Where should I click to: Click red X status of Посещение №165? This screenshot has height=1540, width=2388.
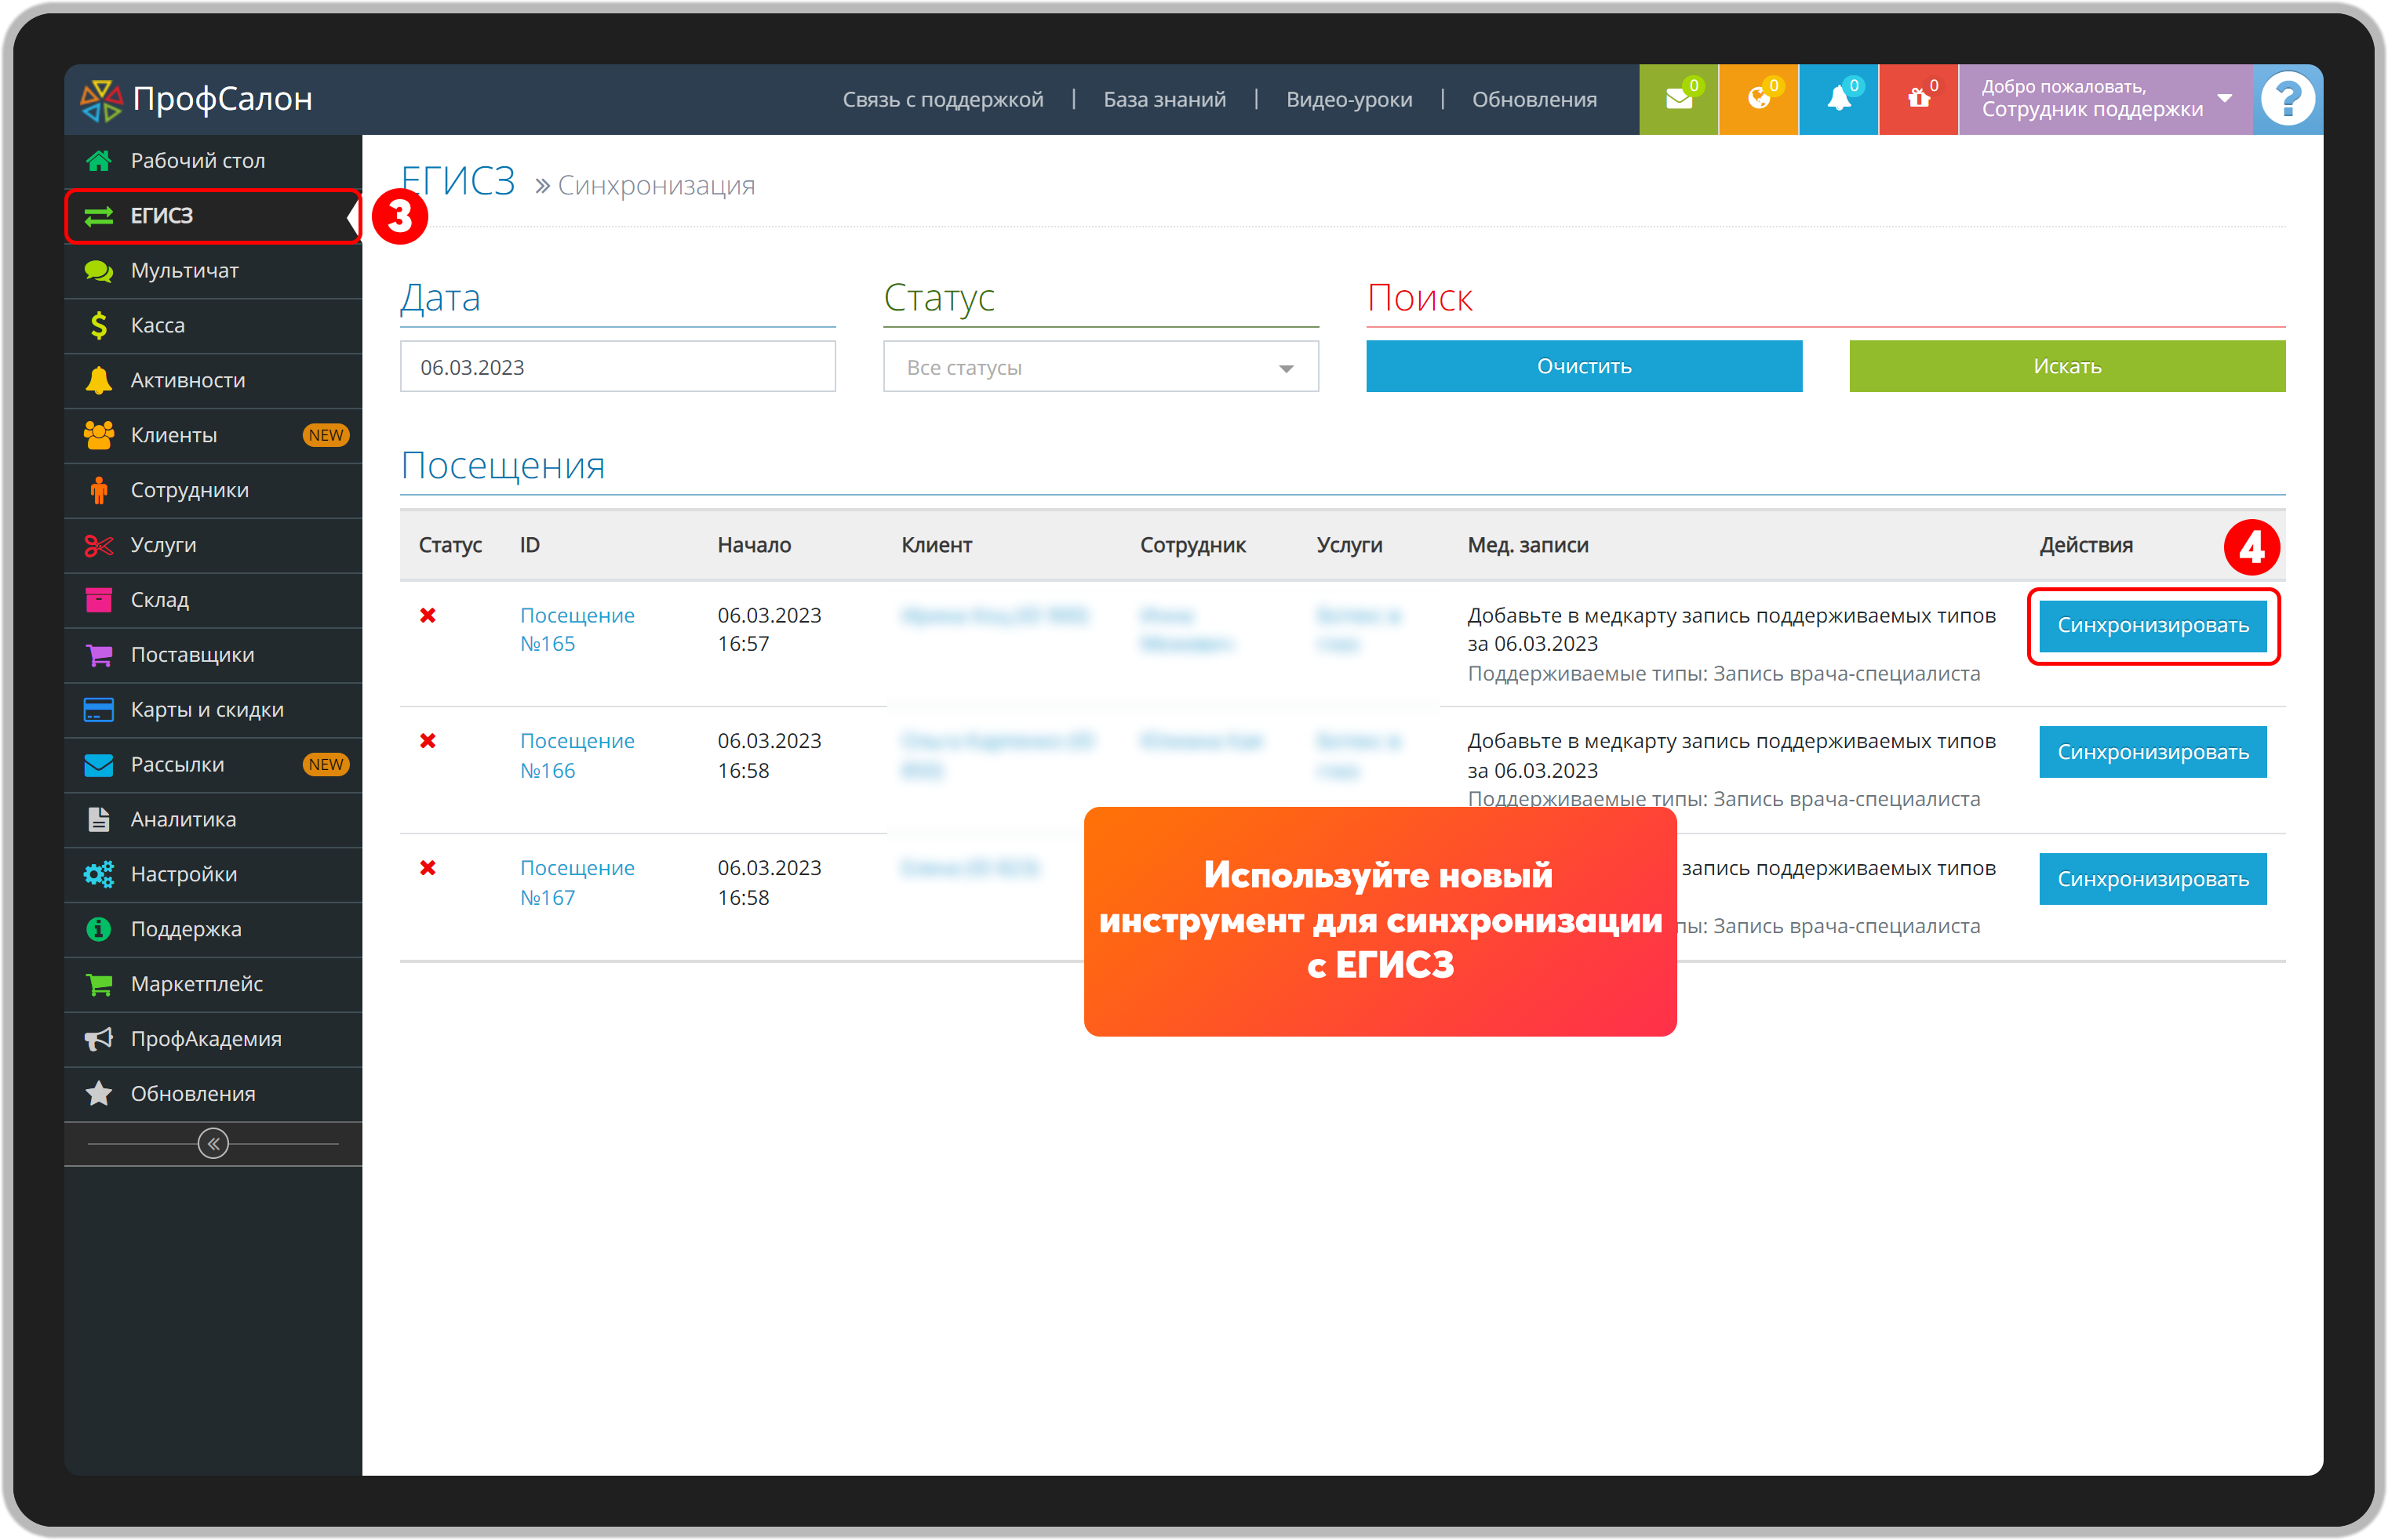428,616
